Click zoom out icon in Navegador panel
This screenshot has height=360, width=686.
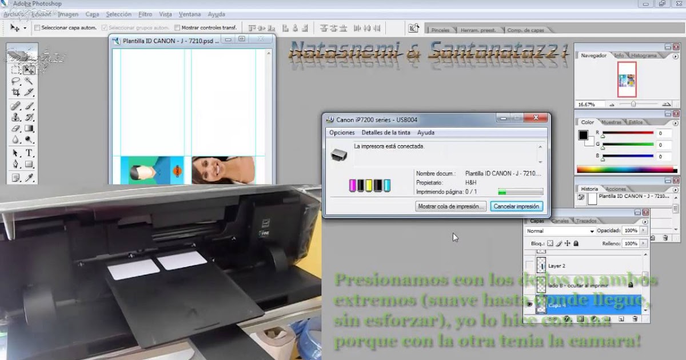[x=612, y=105]
